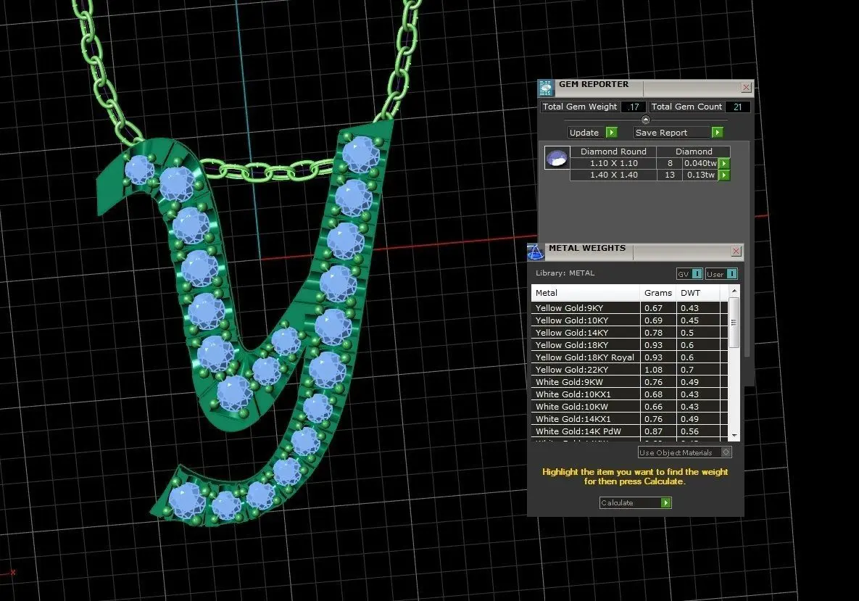Toggle the GV library switch
859x601 pixels.
(689, 274)
